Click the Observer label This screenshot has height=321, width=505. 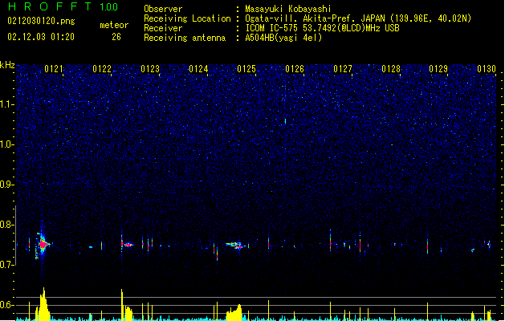[163, 9]
